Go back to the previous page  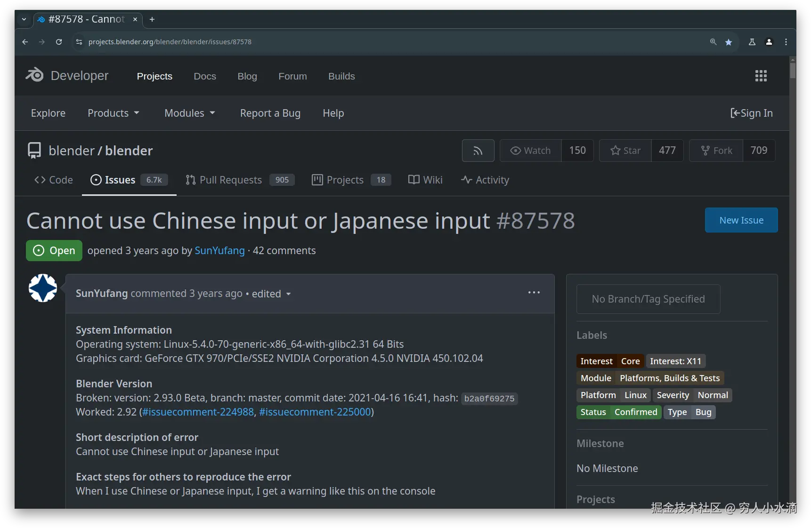pyautogui.click(x=25, y=42)
